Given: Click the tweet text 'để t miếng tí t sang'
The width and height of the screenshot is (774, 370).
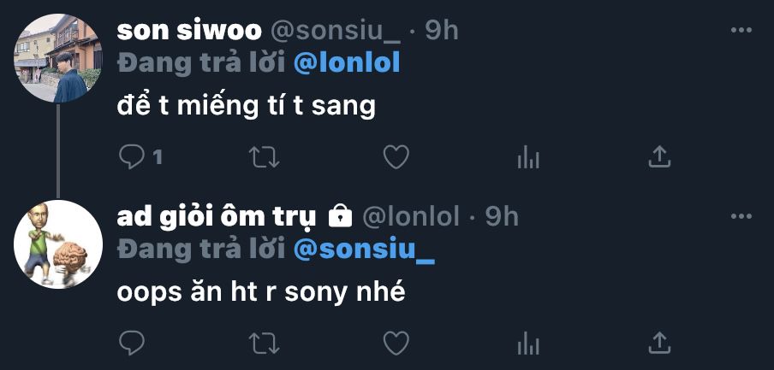Looking at the screenshot, I should pos(246,107).
